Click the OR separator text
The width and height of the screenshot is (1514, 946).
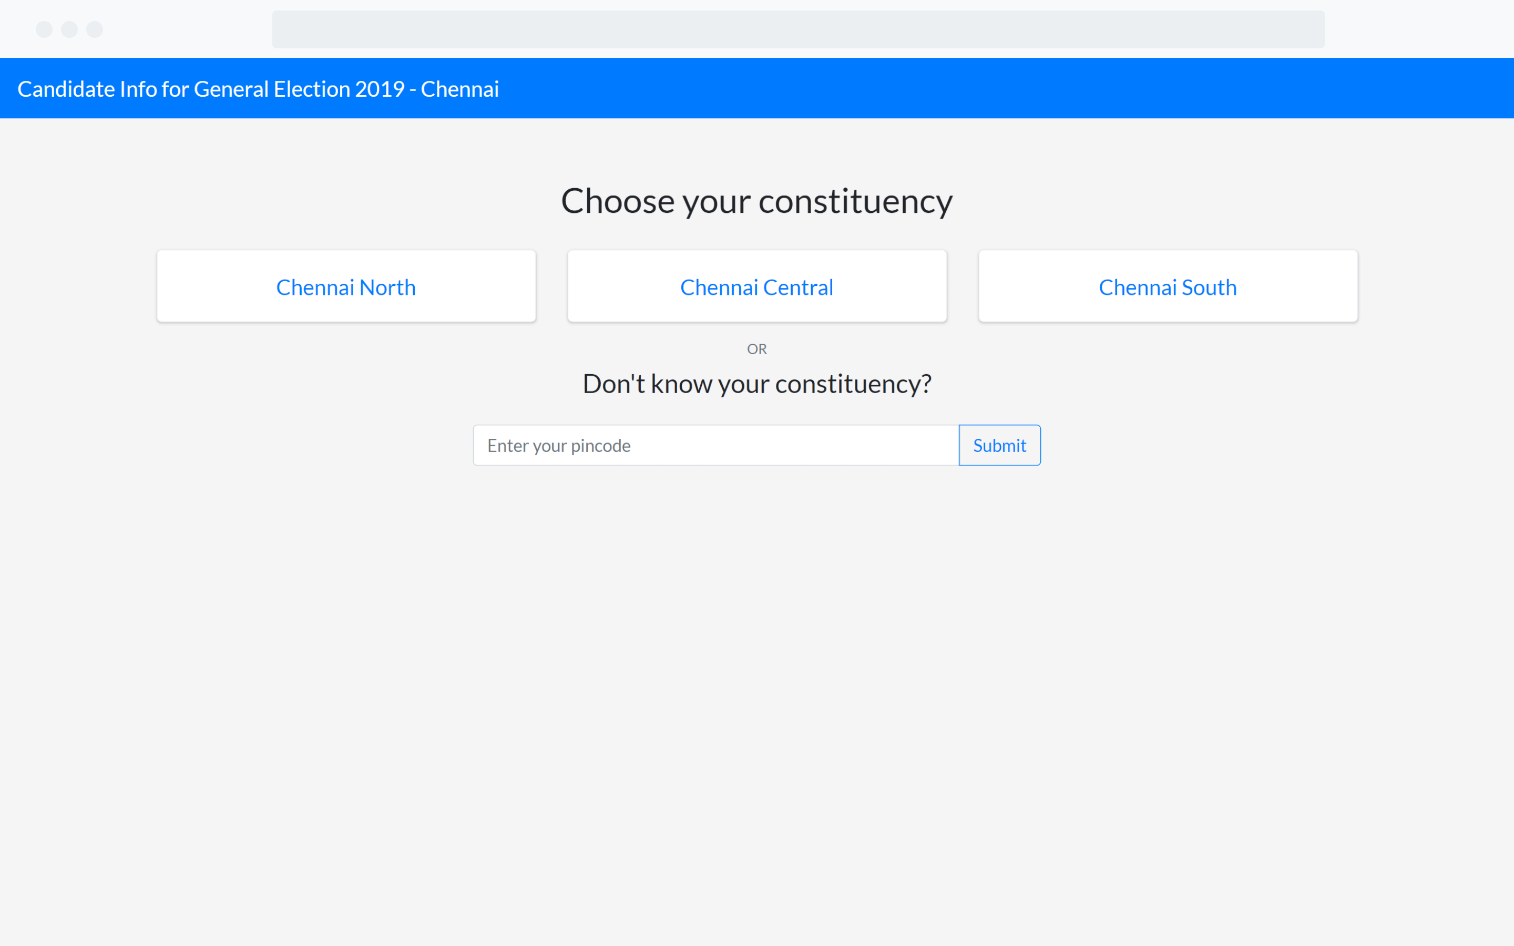point(756,349)
